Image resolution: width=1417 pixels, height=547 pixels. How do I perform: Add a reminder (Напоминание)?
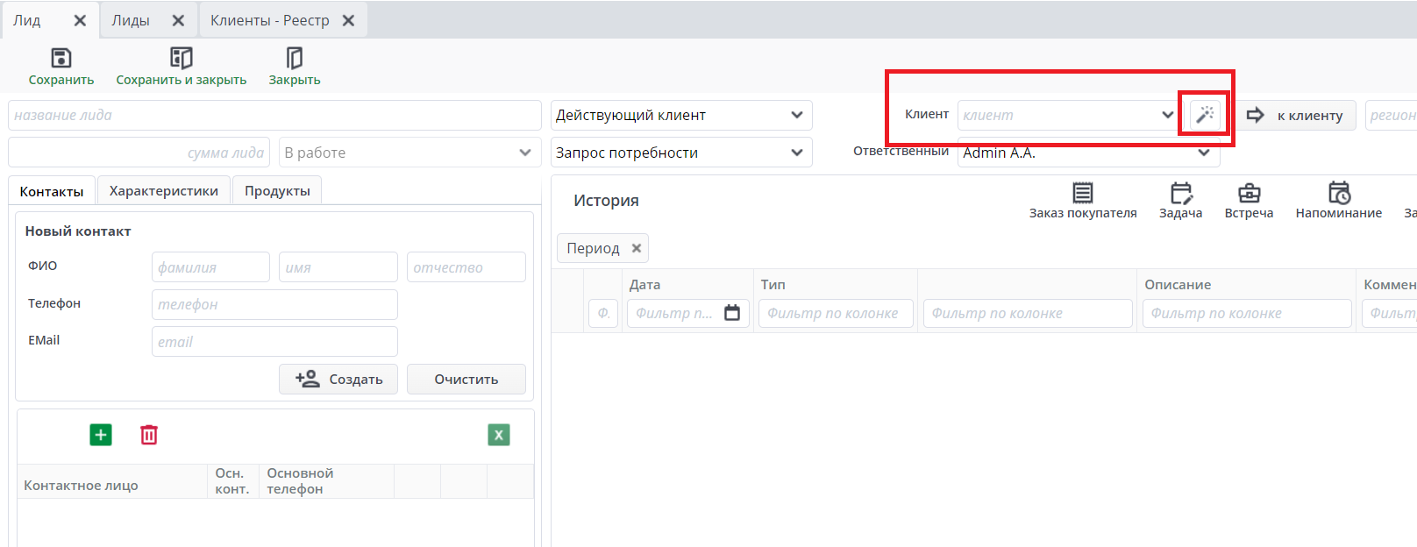tap(1338, 194)
